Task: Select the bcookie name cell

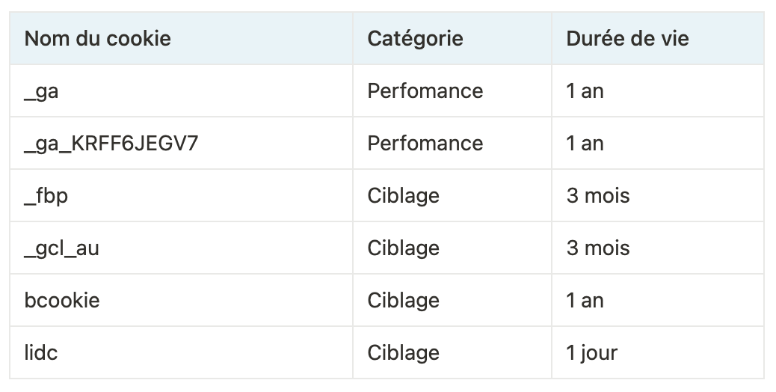Action: 62,301
